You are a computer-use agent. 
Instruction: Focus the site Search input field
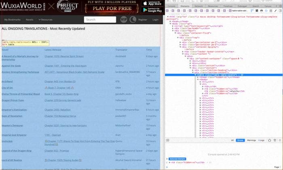point(100,19)
